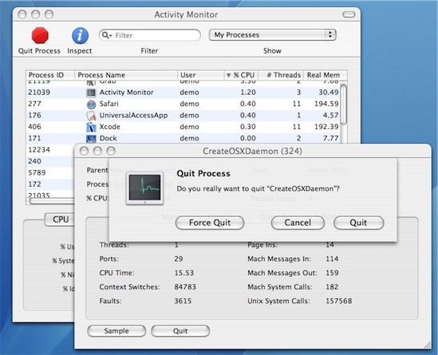Switch to the CPU tab in Activity Monitor

click(60, 219)
